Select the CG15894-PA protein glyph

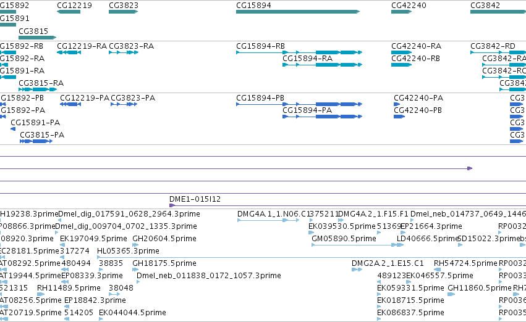click(x=323, y=117)
